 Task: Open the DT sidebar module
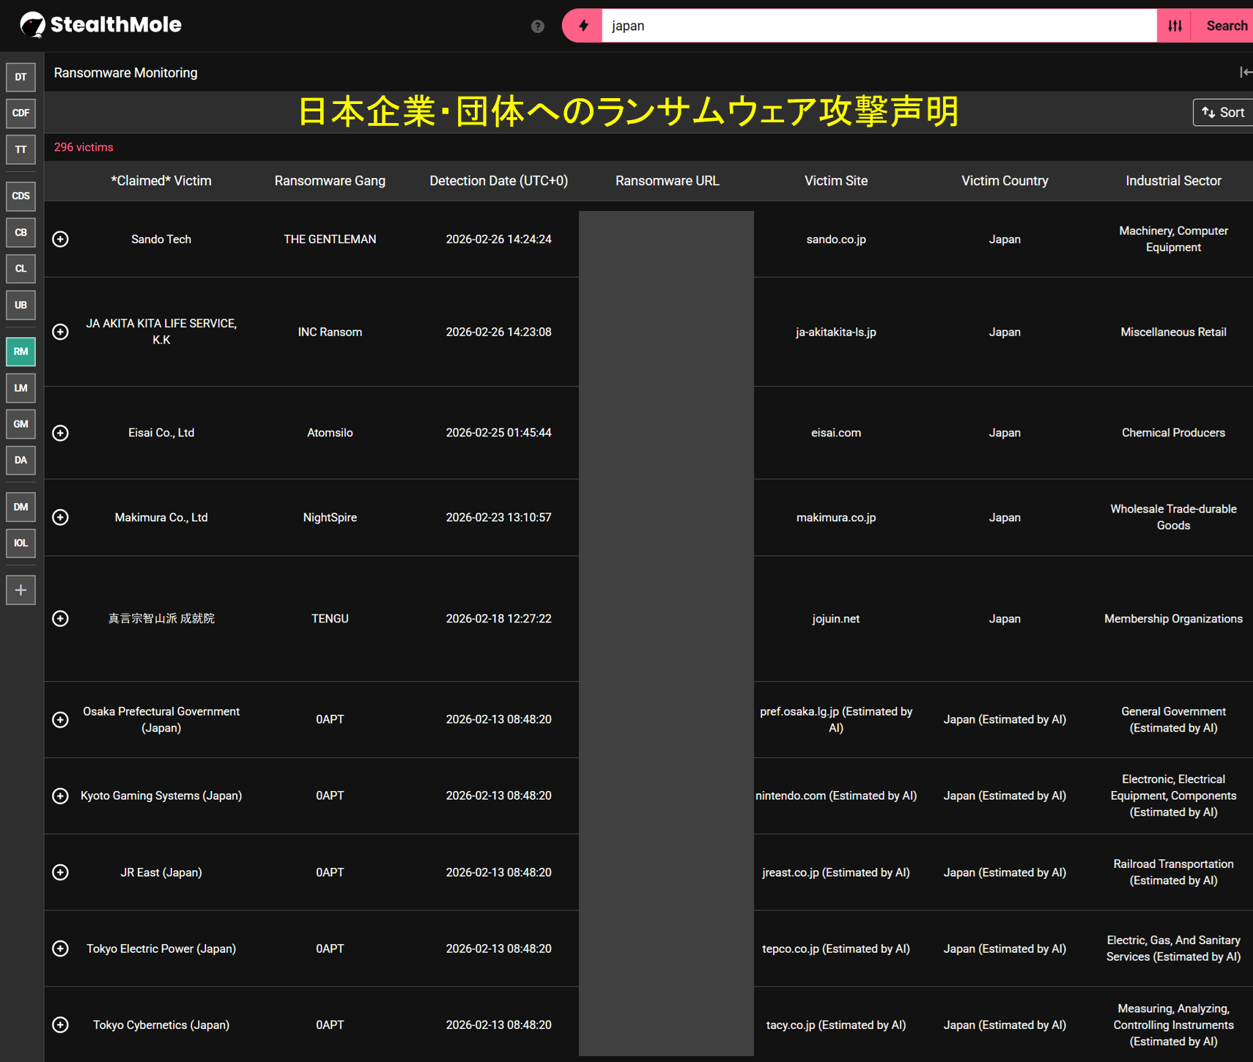[x=21, y=77]
